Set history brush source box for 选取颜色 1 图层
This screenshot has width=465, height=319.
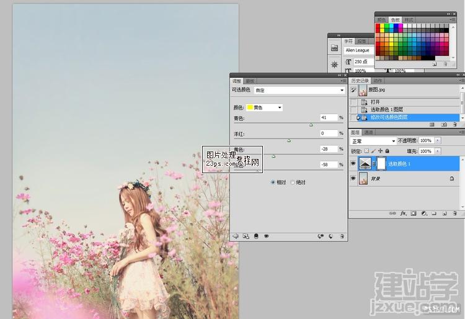[x=353, y=110]
